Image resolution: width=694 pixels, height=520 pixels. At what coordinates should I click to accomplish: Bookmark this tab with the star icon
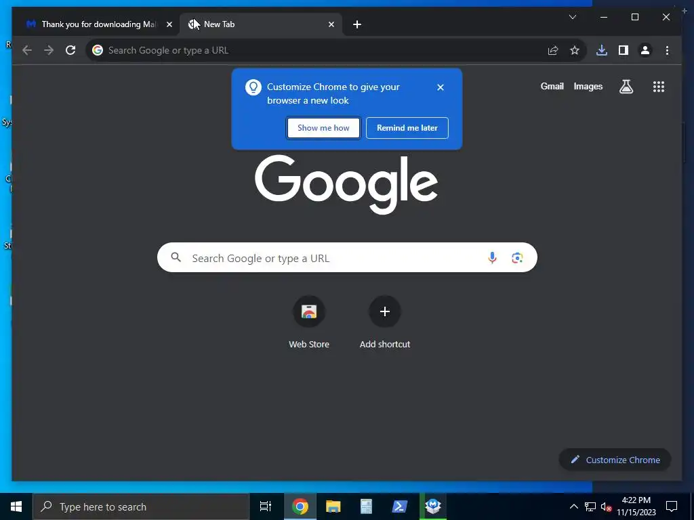pyautogui.click(x=575, y=50)
